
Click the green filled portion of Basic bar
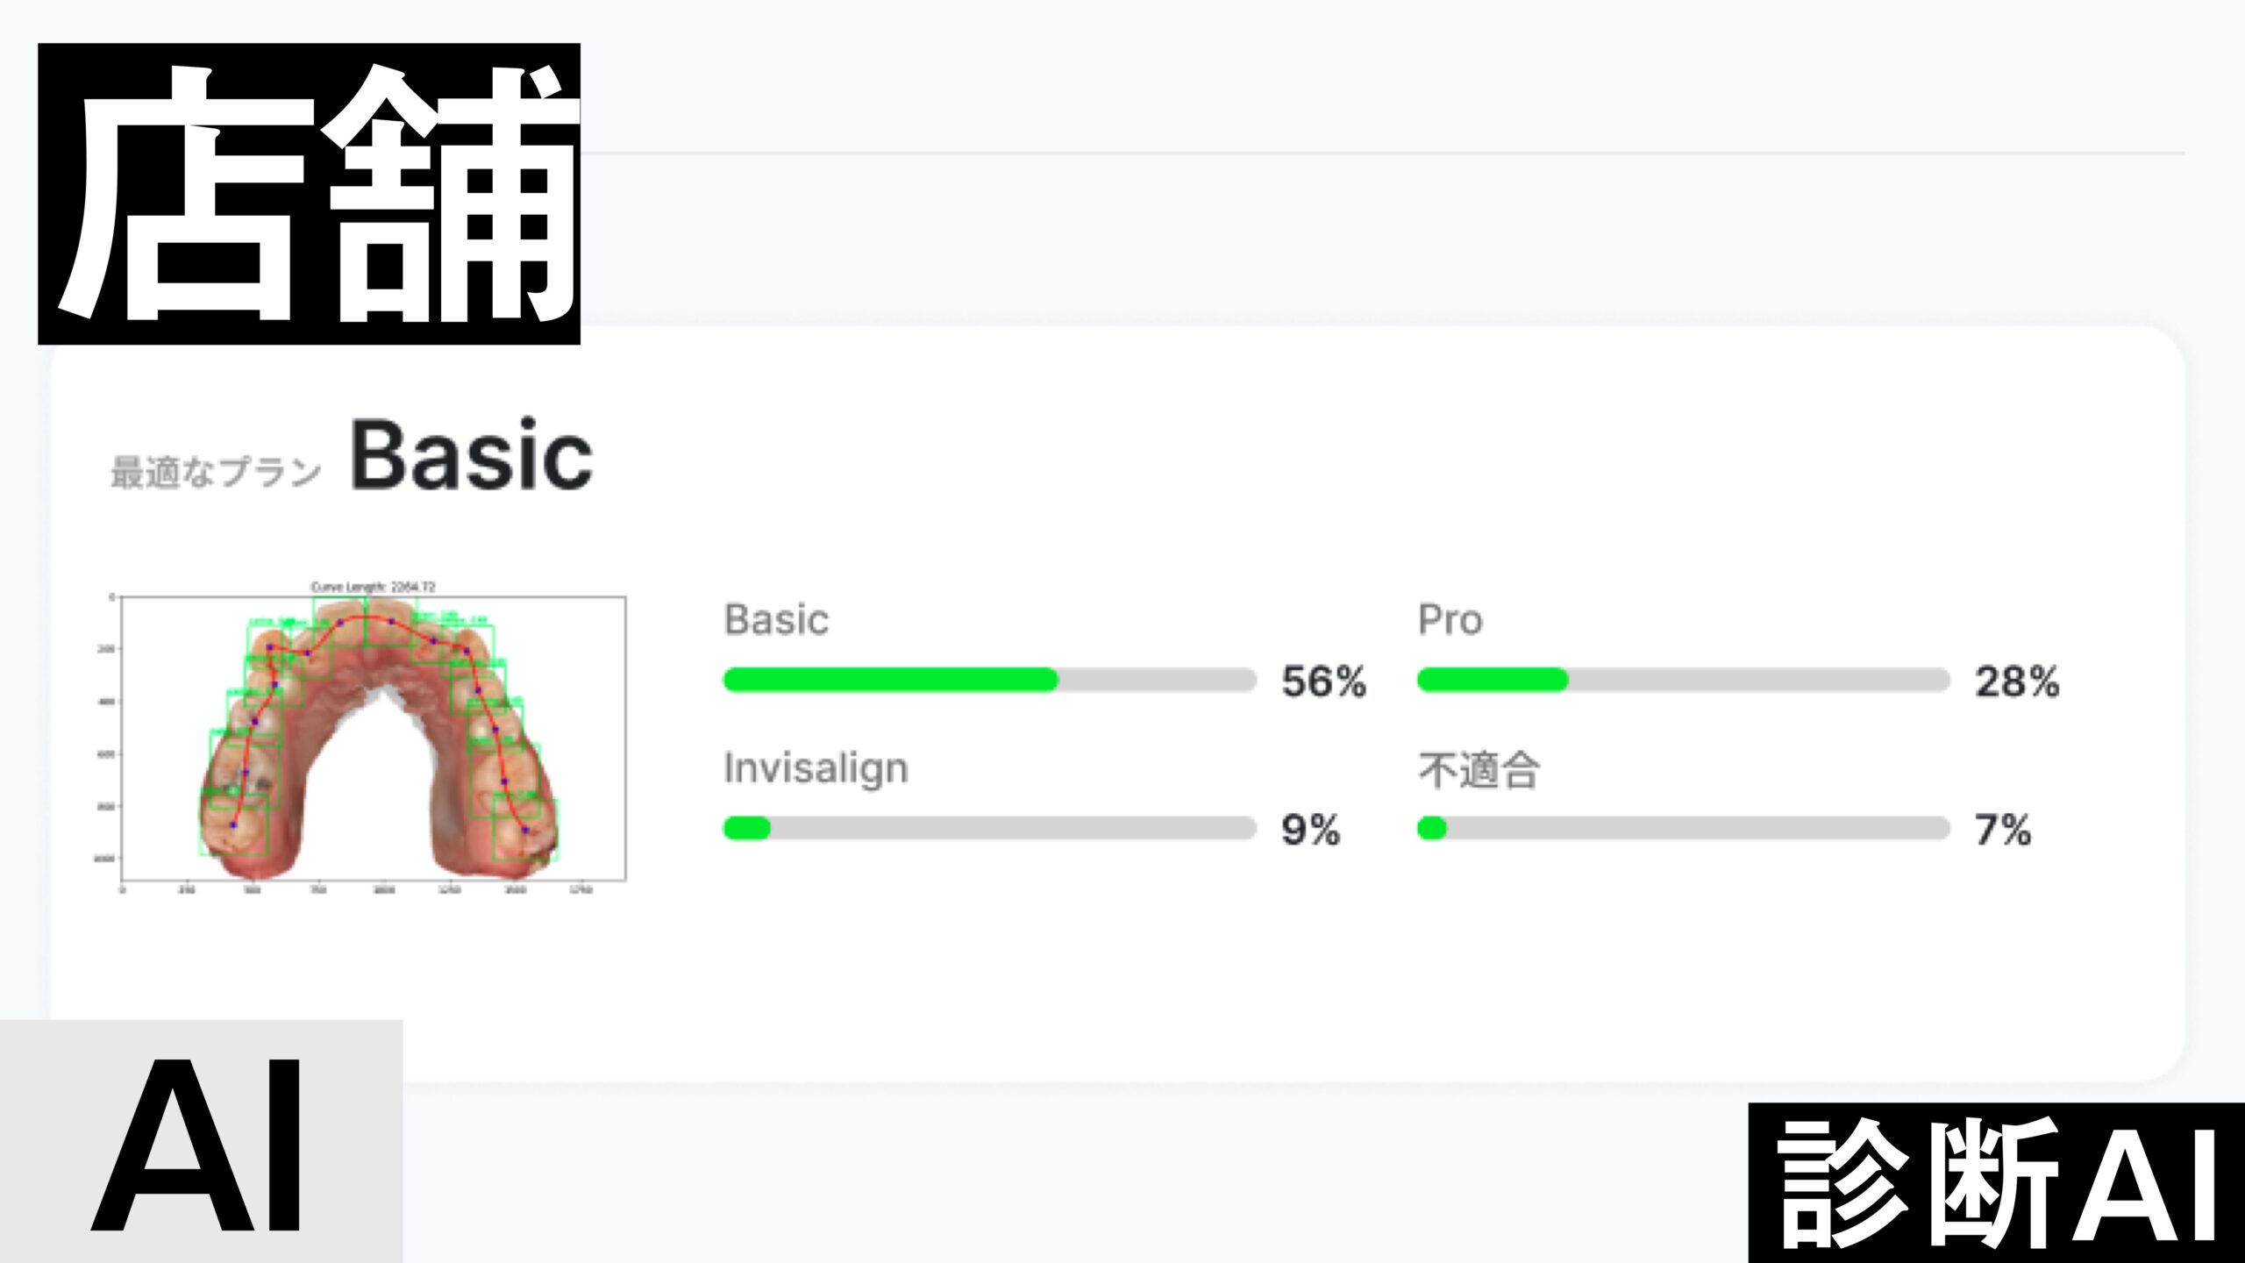point(890,680)
